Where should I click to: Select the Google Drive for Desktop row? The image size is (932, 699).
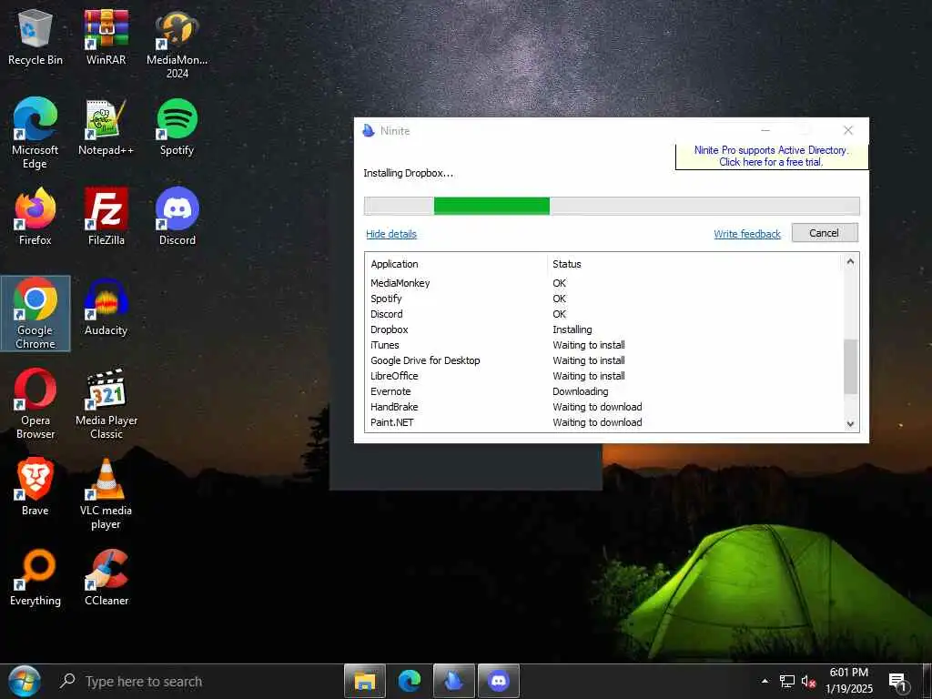[604, 360]
